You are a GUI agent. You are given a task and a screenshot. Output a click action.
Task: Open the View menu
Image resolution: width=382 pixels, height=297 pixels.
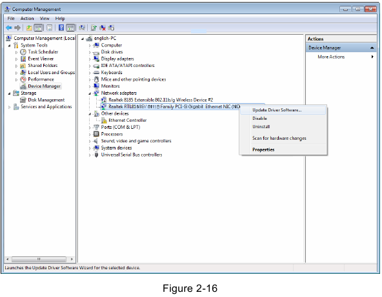(x=45, y=19)
